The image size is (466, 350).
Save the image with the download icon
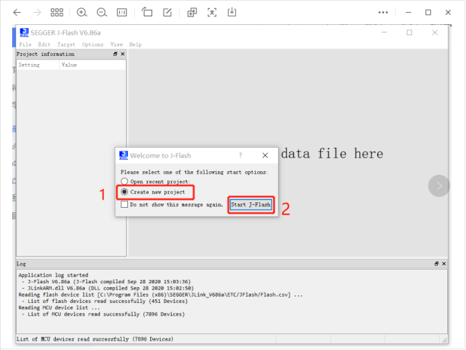[x=232, y=12]
